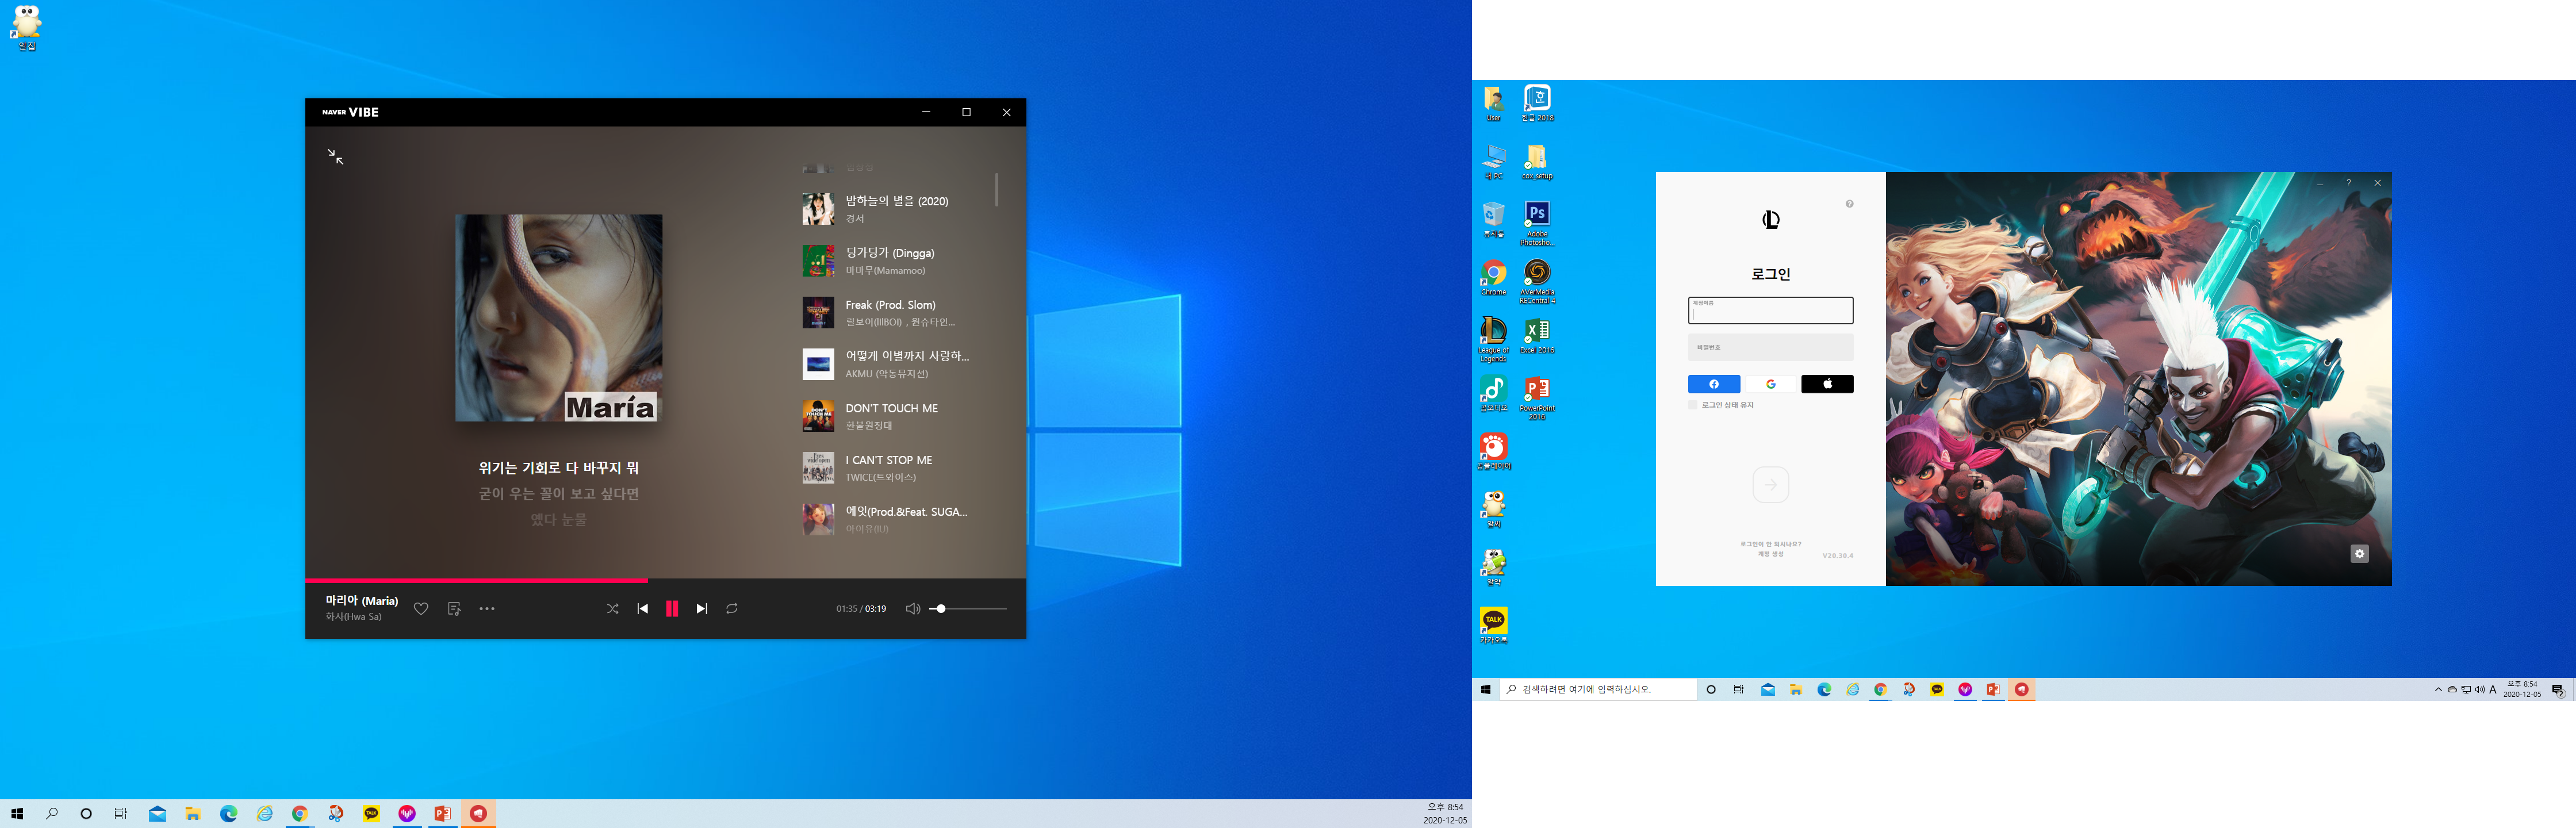The width and height of the screenshot is (2576, 828).
Task: Sign in with Google button
Action: coord(1770,384)
